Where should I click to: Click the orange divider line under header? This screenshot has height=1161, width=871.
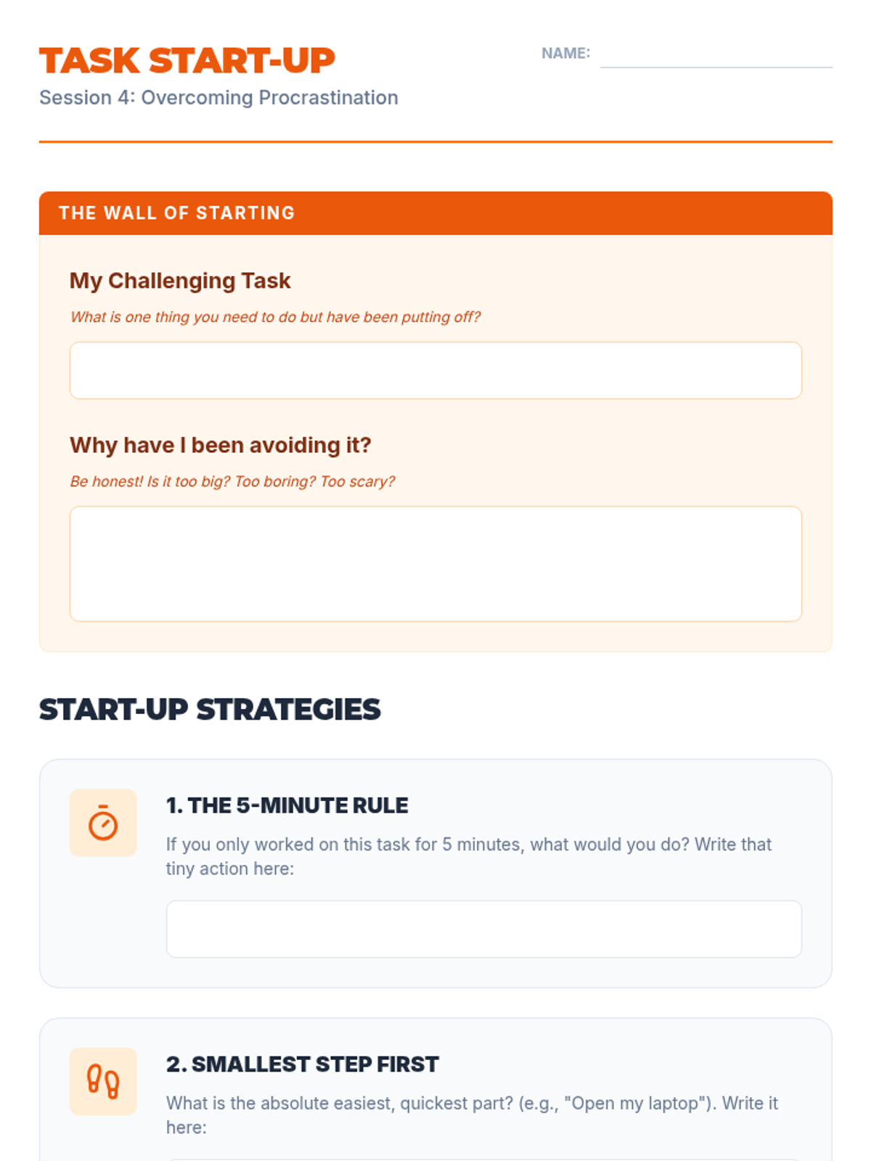[x=435, y=141]
